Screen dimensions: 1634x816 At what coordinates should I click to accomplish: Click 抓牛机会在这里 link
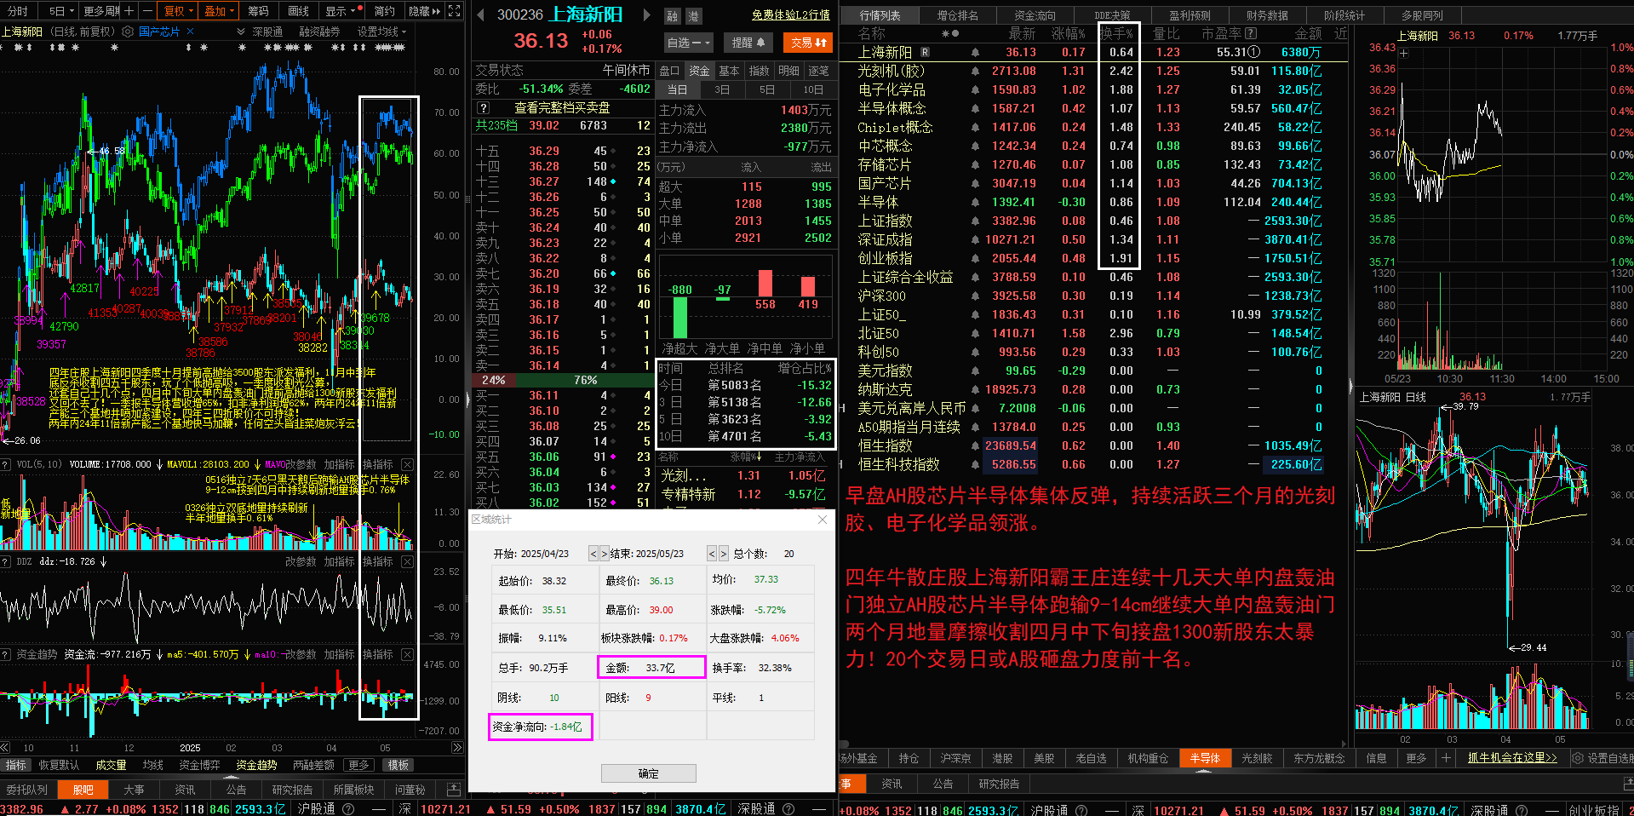[1511, 757]
